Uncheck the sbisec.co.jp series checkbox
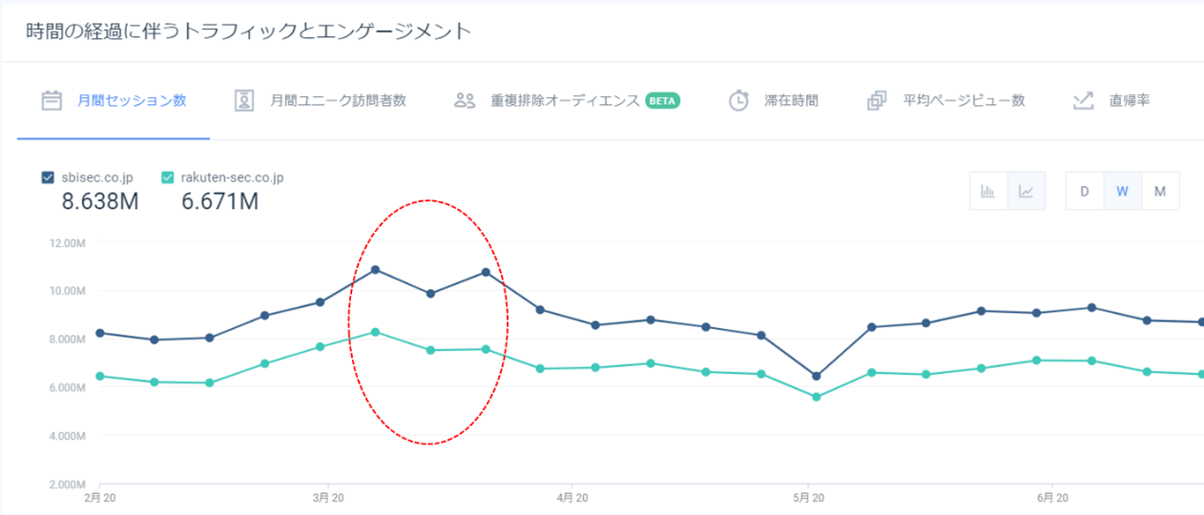This screenshot has height=515, width=1204. click(48, 177)
